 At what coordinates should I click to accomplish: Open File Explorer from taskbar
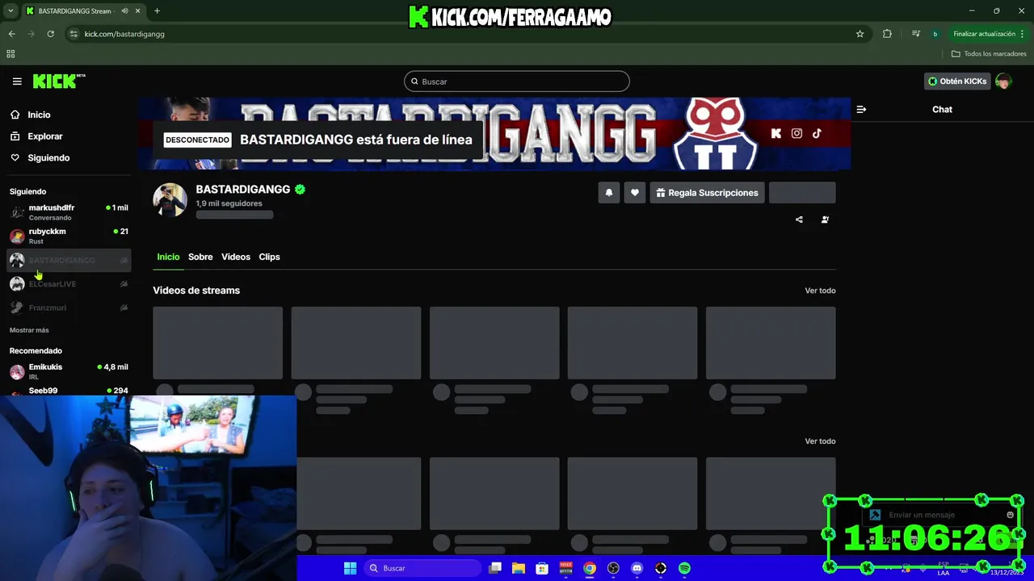click(519, 568)
